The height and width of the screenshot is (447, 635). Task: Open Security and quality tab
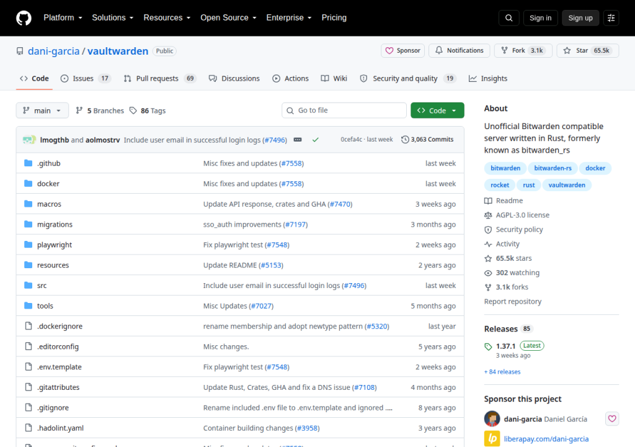pyautogui.click(x=408, y=79)
